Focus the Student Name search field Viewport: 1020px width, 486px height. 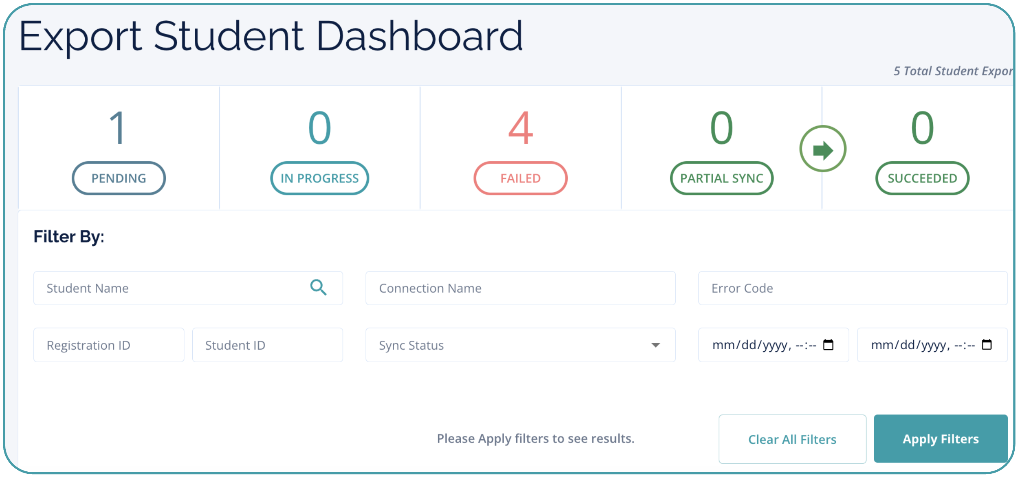[171, 288]
